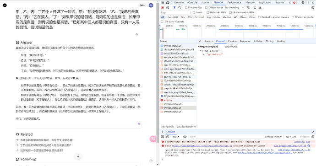316x166 pixels.
Task: Open the morphic sidebar menu black circle
Action: click(x=5, y=5)
